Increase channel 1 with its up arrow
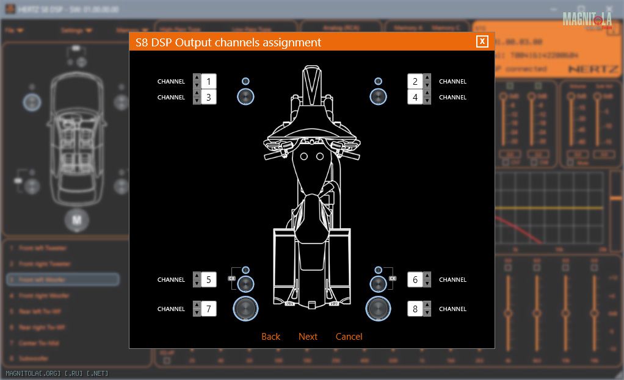624x380 pixels. point(197,77)
